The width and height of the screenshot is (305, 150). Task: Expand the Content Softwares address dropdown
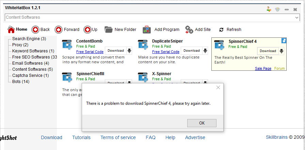coord(296,17)
